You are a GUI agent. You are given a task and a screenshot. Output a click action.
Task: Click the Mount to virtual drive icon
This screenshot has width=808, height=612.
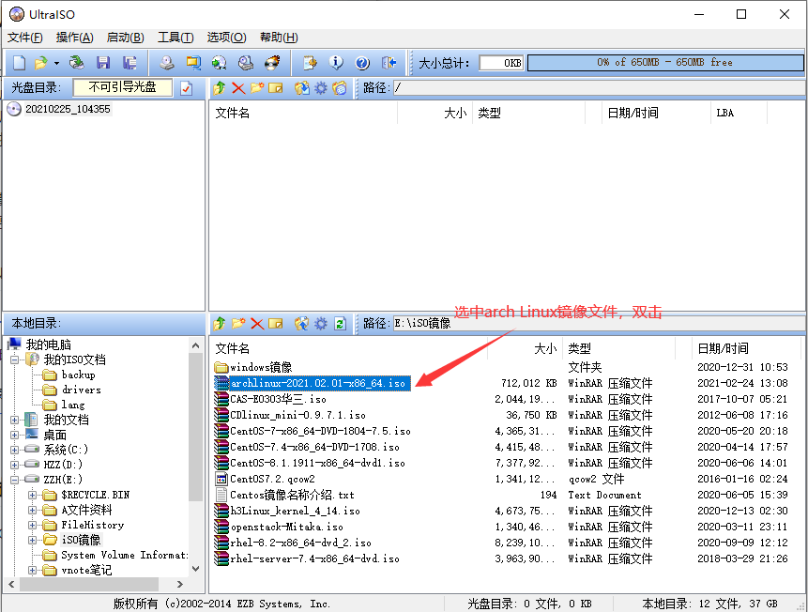click(220, 63)
